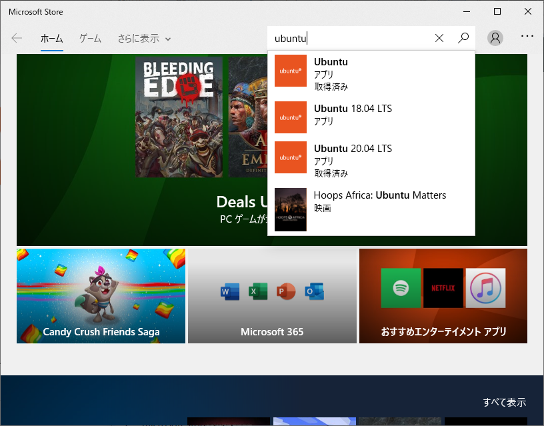The width and height of the screenshot is (544, 426).
Task: Select the Ubuntu 20.04 LTS tile icon
Action: (291, 157)
